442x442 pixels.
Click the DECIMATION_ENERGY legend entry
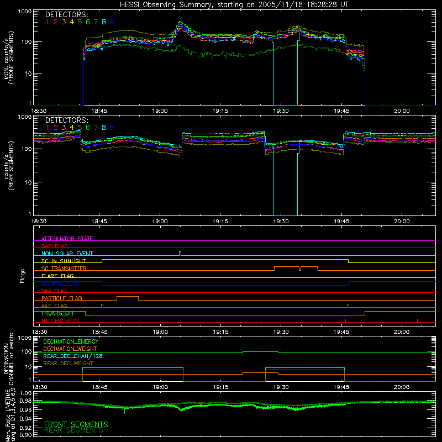71,341
